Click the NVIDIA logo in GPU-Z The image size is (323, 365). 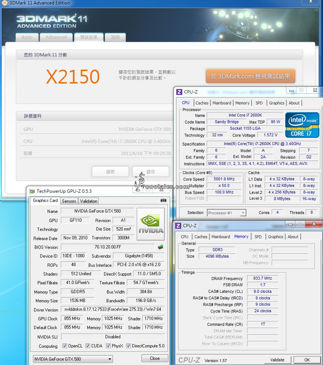[151, 224]
